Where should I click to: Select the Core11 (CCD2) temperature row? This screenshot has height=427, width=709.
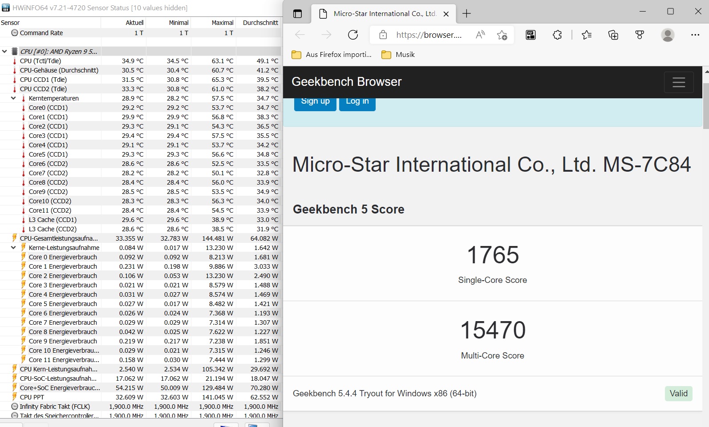[141, 210]
